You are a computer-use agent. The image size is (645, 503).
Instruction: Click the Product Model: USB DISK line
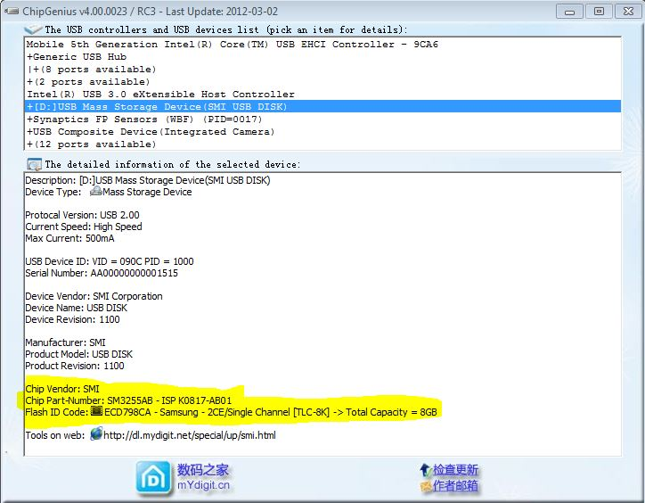click(79, 354)
